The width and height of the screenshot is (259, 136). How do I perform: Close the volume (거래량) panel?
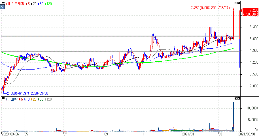[239, 98]
